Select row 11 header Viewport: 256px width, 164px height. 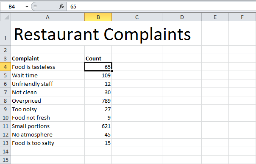pos(6,126)
